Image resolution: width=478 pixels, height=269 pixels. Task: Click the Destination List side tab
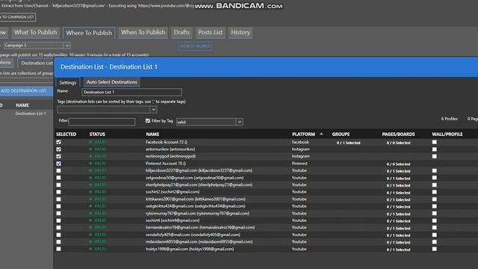pyautogui.click(x=37, y=63)
